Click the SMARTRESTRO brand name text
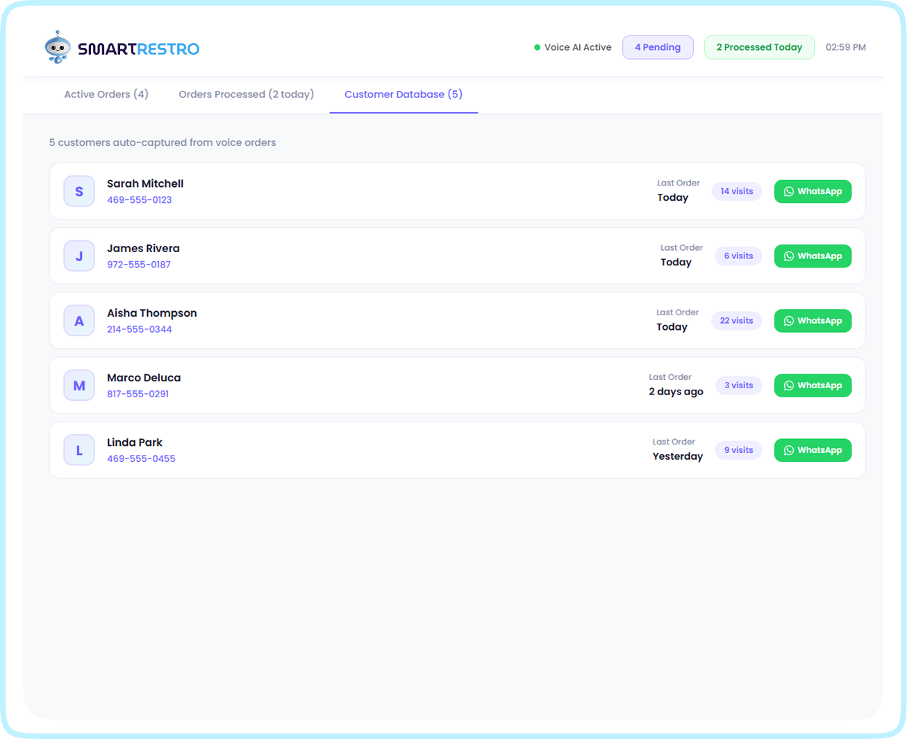907x739 pixels. (139, 49)
